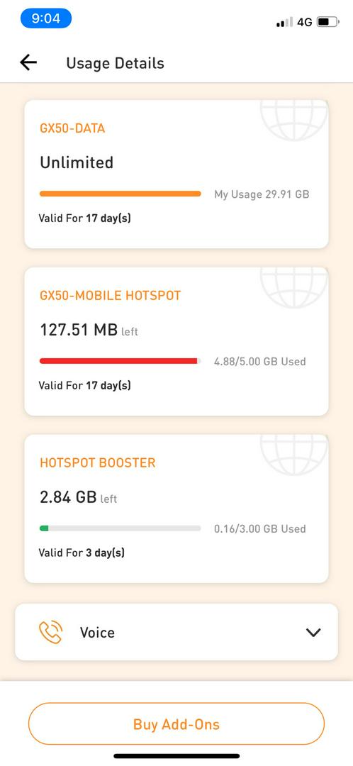Open the HOTSPOT BOOSTER heading
This screenshot has width=353, height=766.
(98, 462)
